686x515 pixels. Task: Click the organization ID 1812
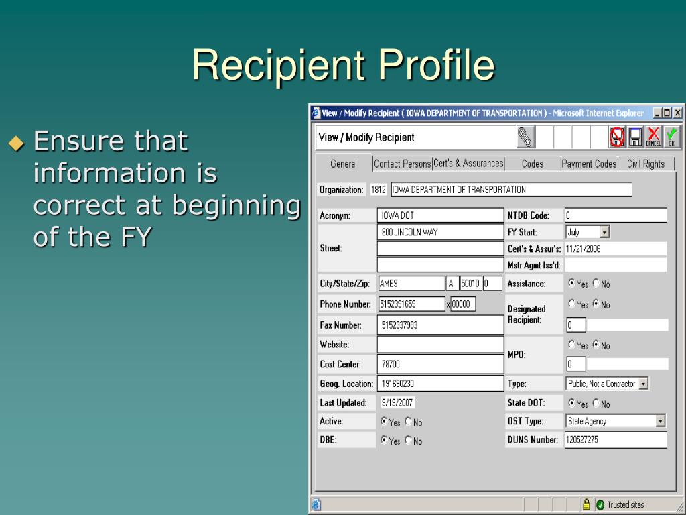tap(379, 190)
